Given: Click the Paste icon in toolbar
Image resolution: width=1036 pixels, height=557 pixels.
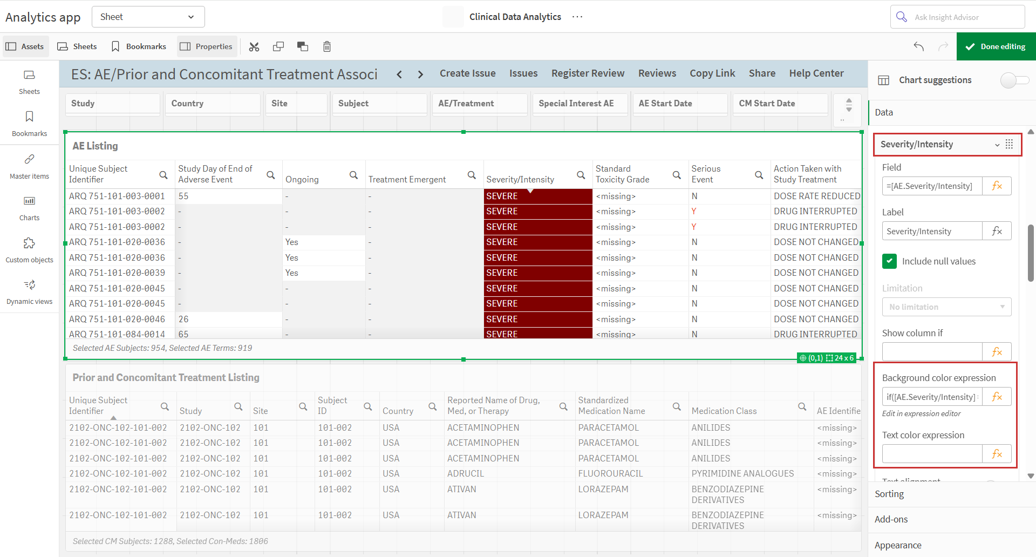Looking at the screenshot, I should pos(303,46).
